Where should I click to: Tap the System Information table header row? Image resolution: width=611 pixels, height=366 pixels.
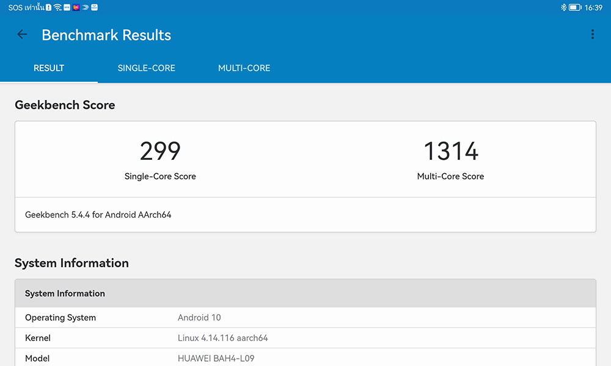(305, 293)
